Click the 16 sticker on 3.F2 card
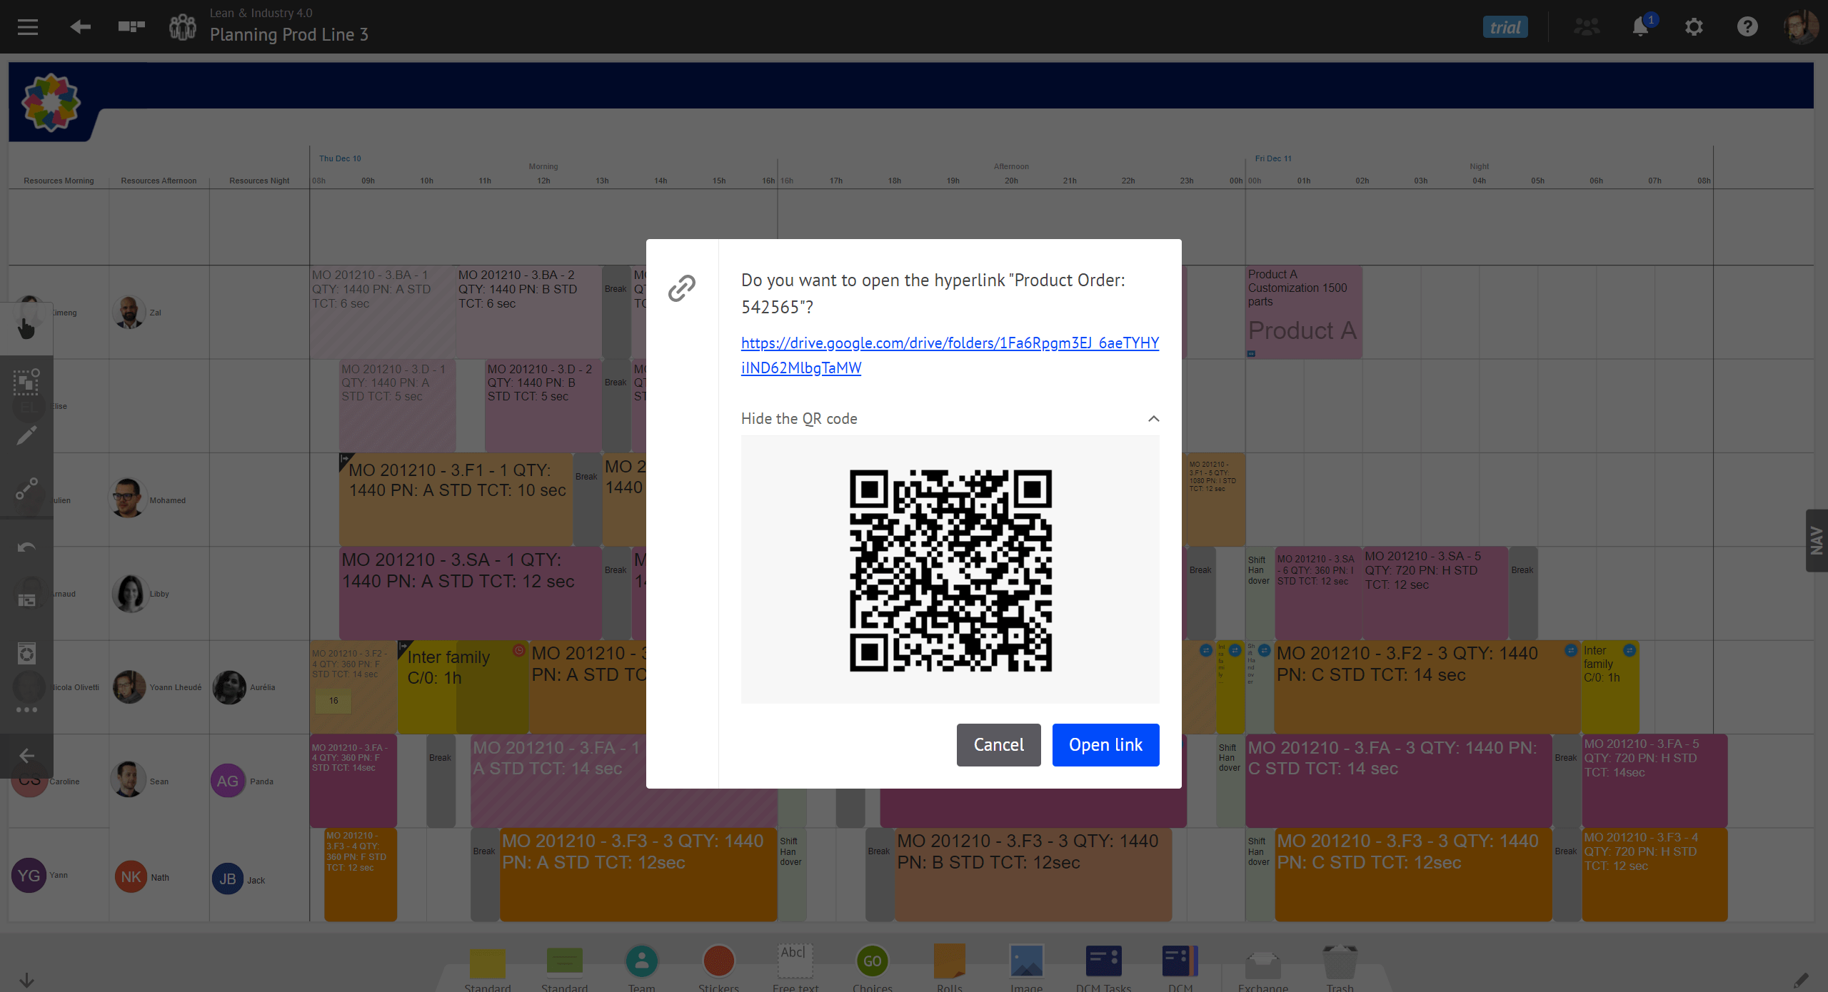The width and height of the screenshot is (1828, 992). point(333,701)
